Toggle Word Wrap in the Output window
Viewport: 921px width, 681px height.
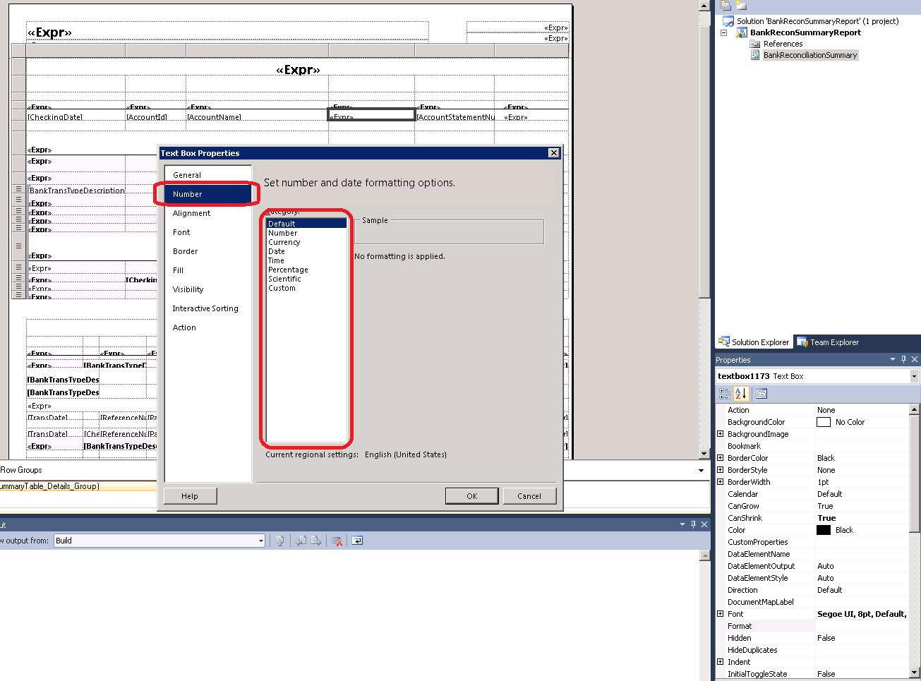pyautogui.click(x=358, y=541)
